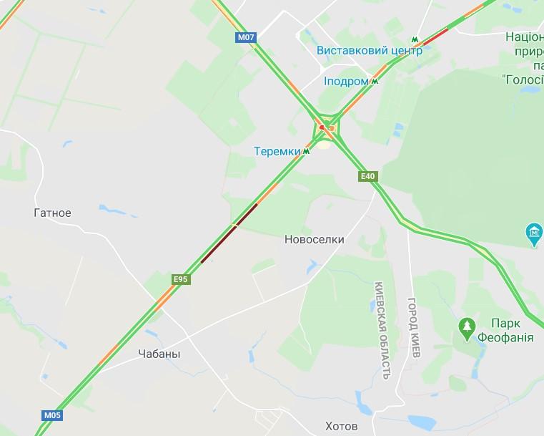Select the Парк Феофанія tree marker
Image resolution: width=544 pixels, height=436 pixels.
(467, 329)
